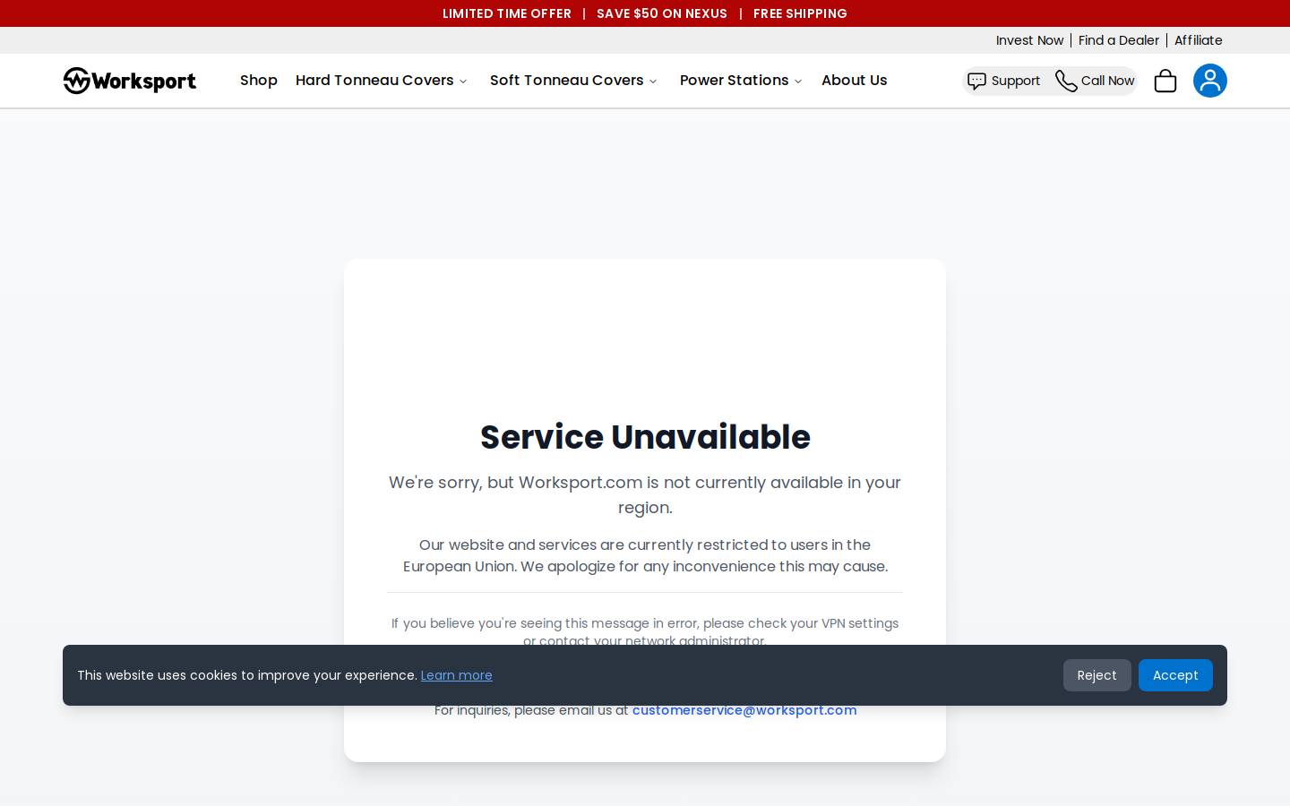Click the FREE SHIPPING banner text
This screenshot has width=1290, height=806.
(800, 13)
